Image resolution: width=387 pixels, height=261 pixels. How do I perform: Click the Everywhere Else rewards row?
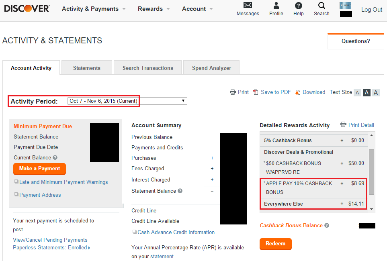click(x=313, y=204)
